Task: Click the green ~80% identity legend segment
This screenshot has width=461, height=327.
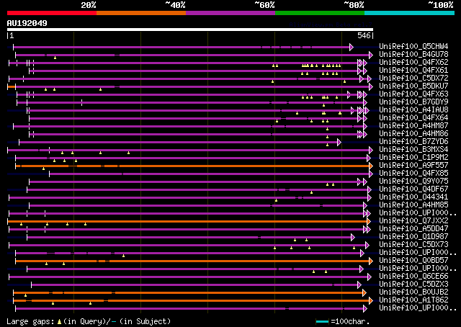Action: tap(320, 13)
